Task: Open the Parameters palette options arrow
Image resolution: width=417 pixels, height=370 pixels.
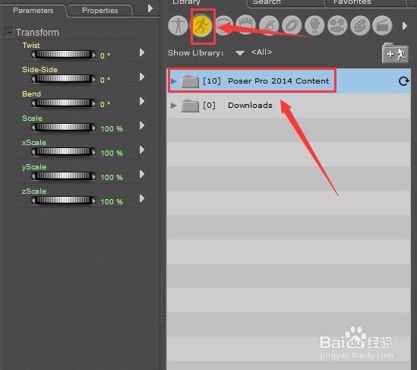Action: tap(150, 8)
